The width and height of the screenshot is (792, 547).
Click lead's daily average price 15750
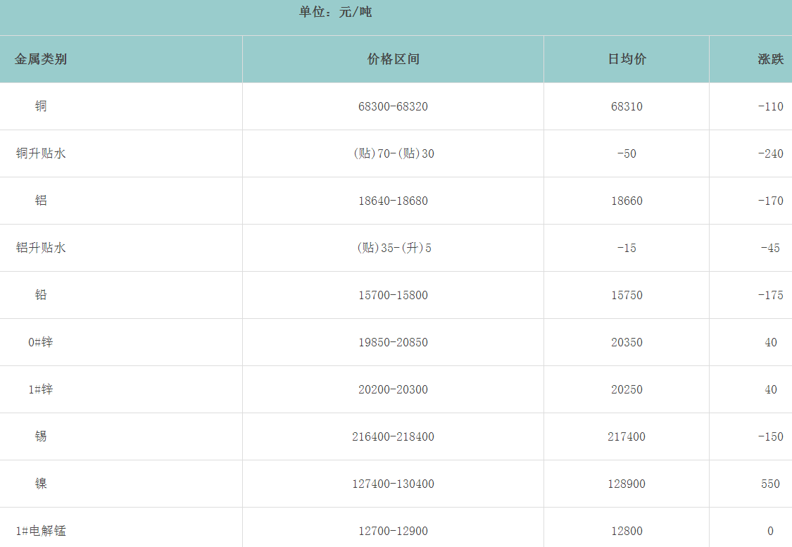pyautogui.click(x=627, y=296)
